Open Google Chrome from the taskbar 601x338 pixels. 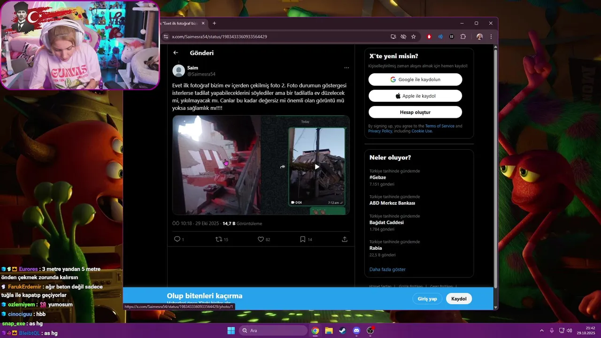pos(315,330)
